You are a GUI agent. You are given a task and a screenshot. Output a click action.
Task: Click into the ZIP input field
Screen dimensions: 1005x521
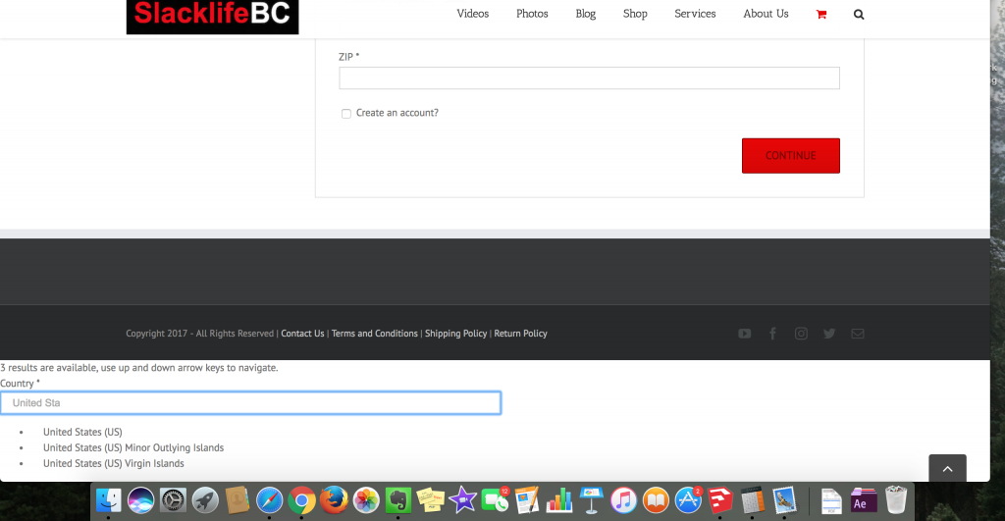click(589, 78)
